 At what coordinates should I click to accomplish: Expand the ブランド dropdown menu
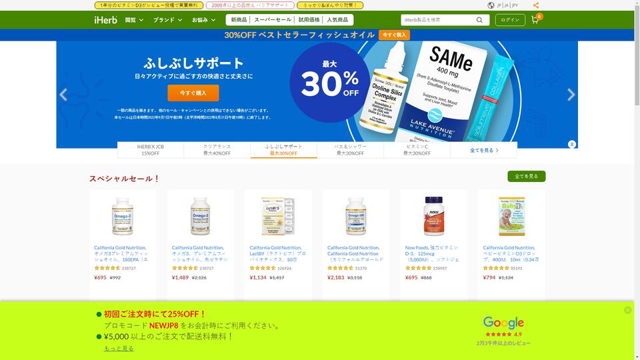(x=168, y=19)
